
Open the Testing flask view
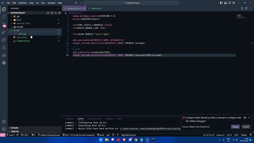click(x=4, y=47)
